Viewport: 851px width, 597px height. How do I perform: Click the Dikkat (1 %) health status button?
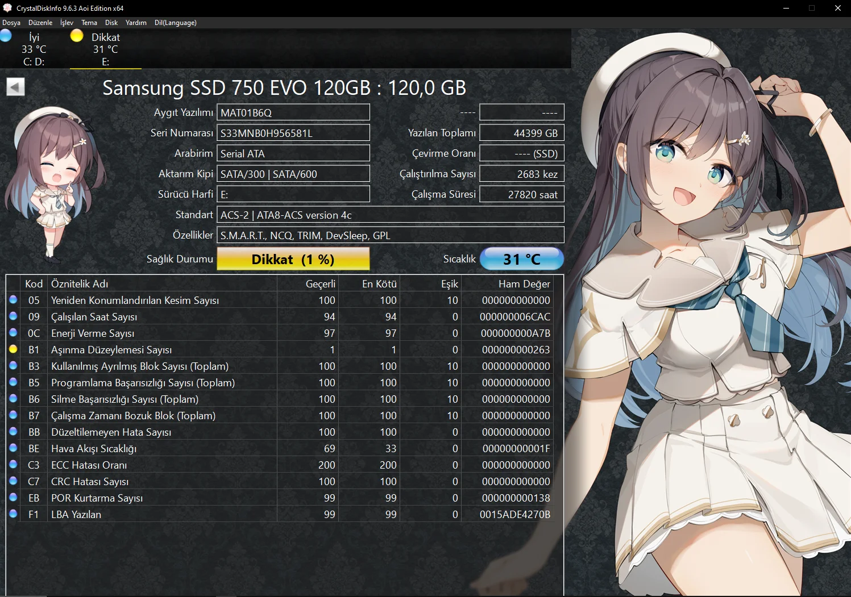point(293,260)
